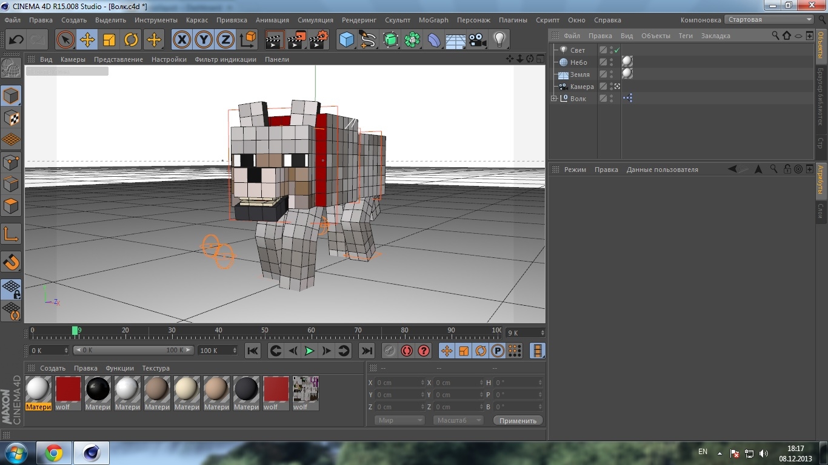Toggle the X axis lock button
Screen dimensions: 828x465
182,39
